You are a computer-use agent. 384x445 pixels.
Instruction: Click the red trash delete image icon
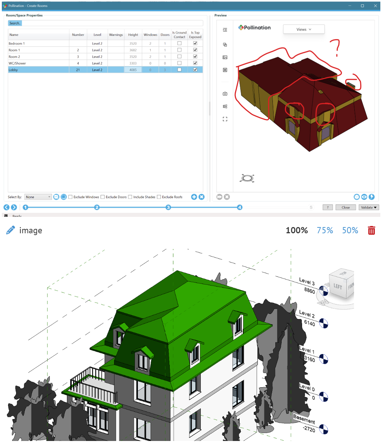point(371,230)
